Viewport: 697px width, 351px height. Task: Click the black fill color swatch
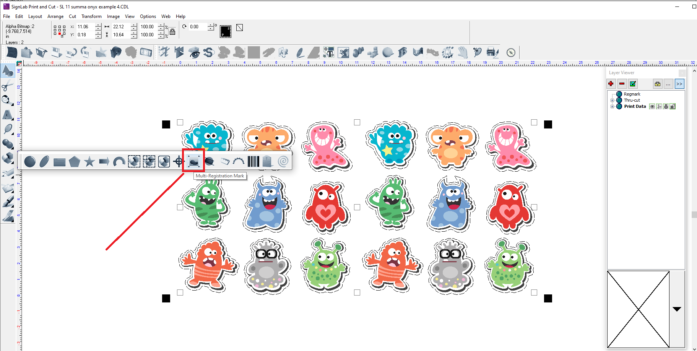(x=226, y=31)
